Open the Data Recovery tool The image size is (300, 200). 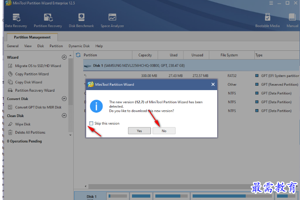click(16, 20)
